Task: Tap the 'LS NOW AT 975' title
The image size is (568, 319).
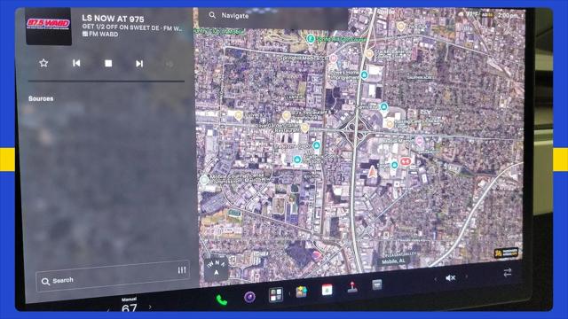Action: pyautogui.click(x=113, y=19)
